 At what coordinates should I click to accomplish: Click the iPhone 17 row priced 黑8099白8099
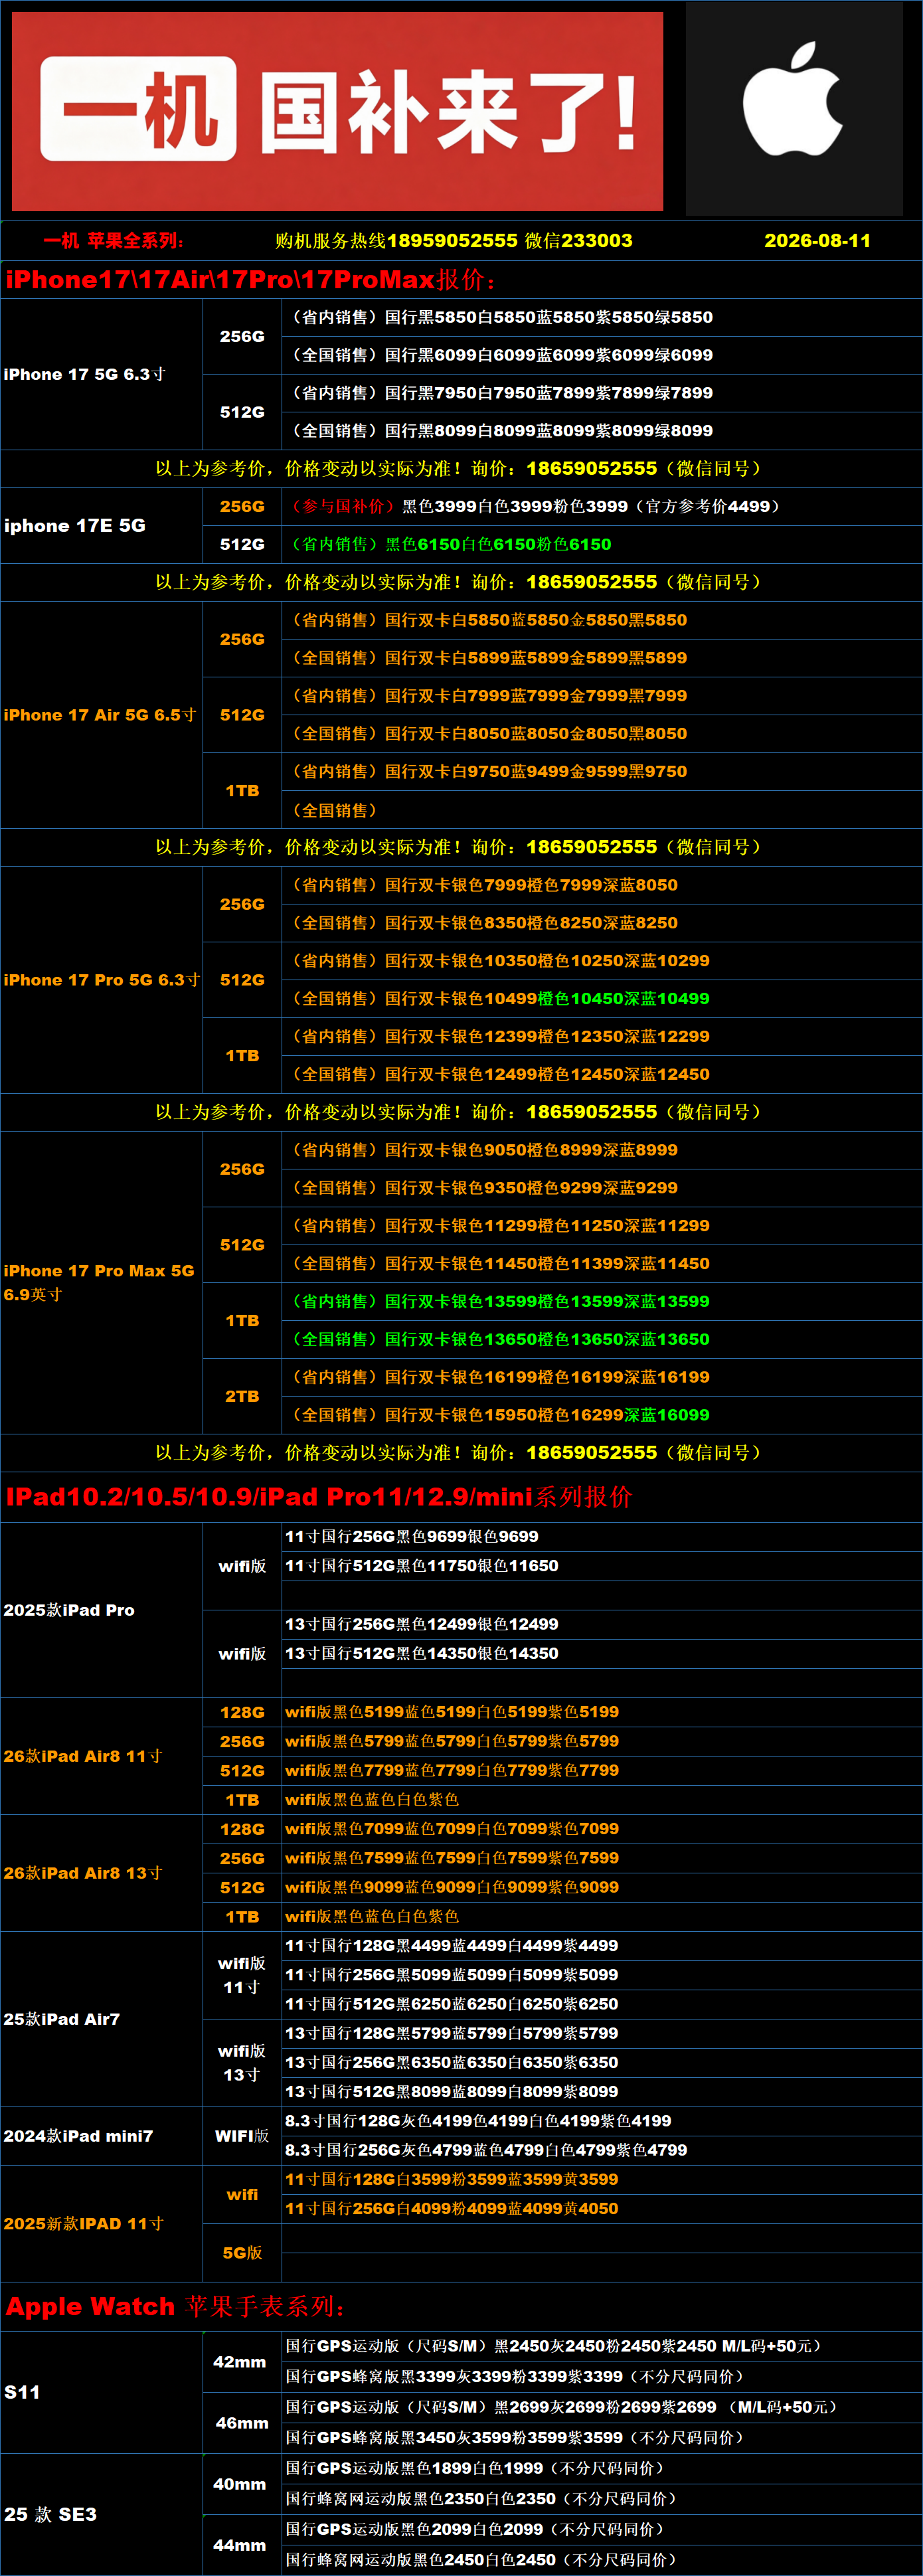click(x=602, y=431)
